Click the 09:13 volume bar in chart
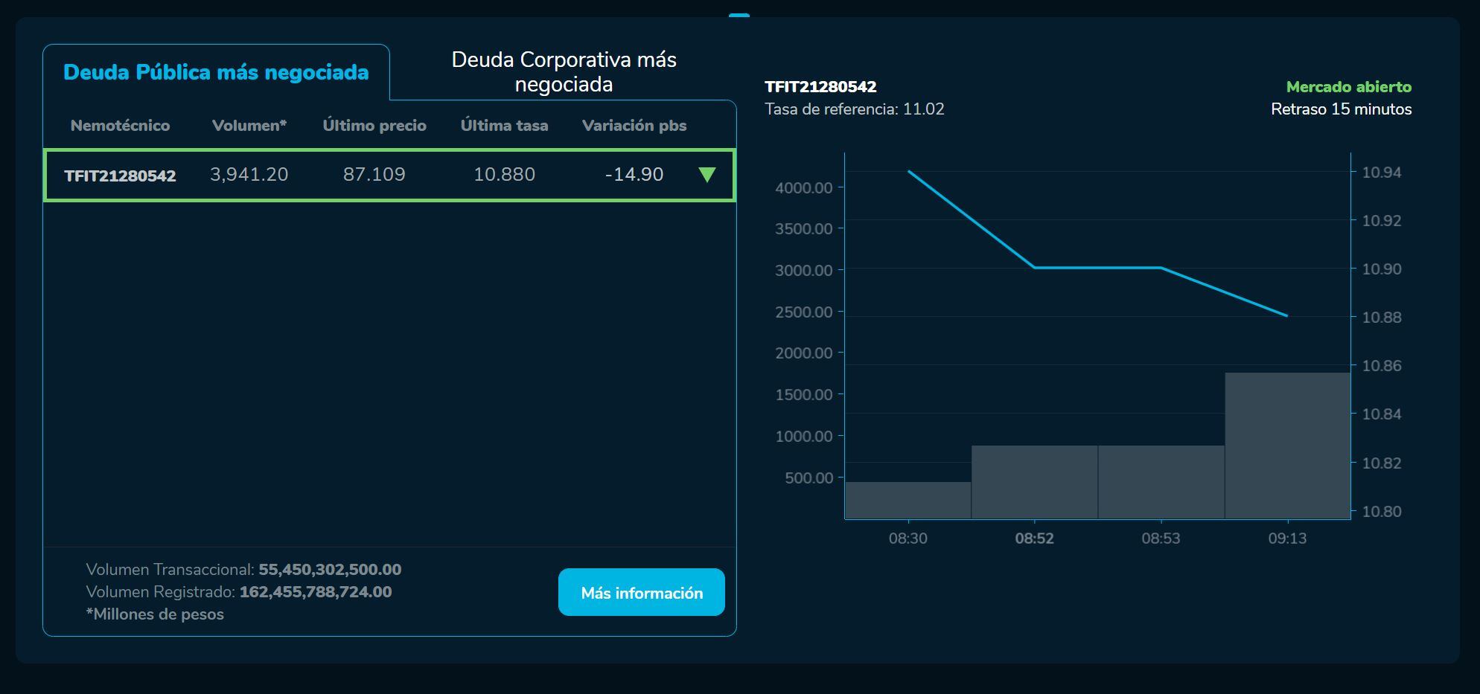1480x694 pixels. pyautogui.click(x=1287, y=445)
